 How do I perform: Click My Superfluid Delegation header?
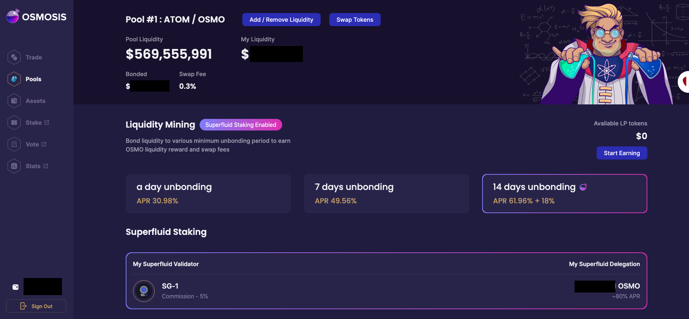point(605,264)
